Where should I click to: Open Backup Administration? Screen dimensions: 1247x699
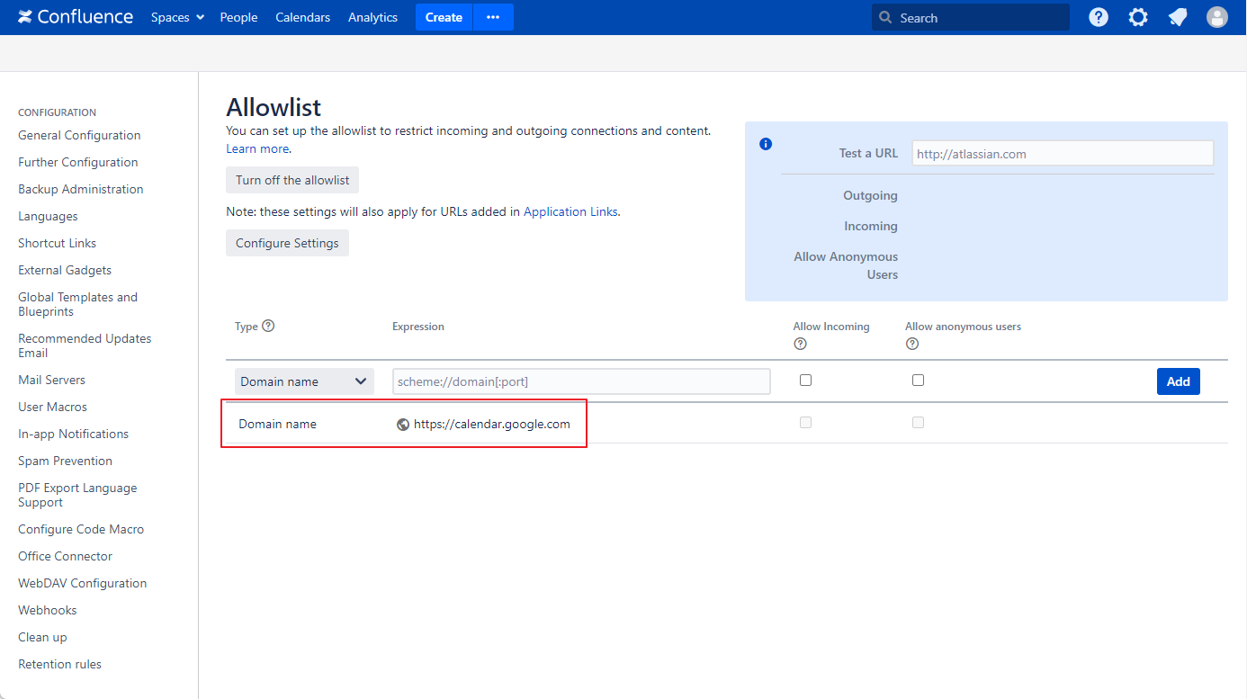[81, 189]
